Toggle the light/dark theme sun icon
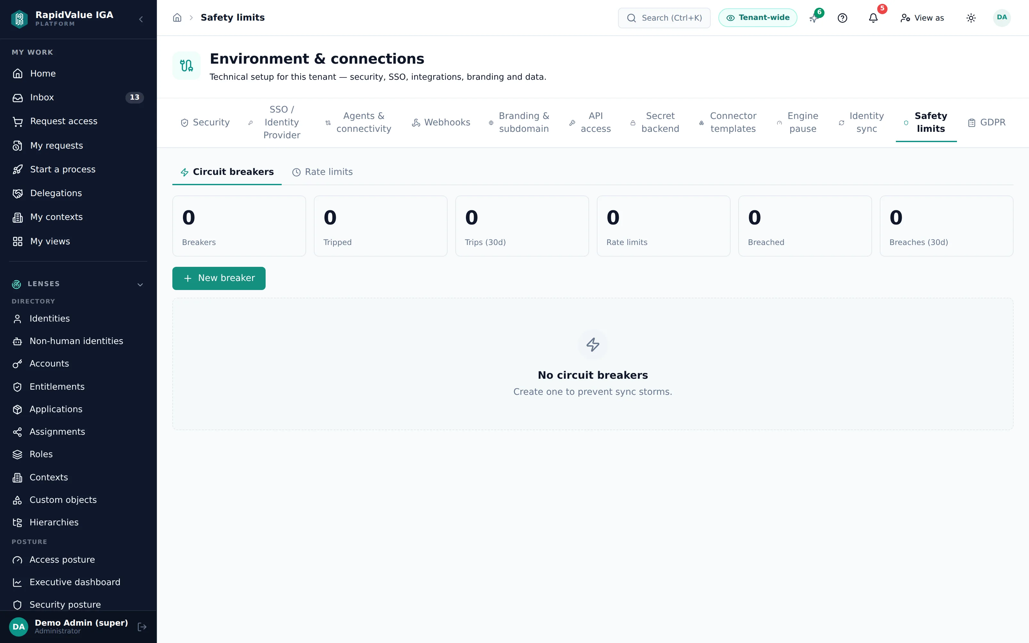 pos(971,18)
